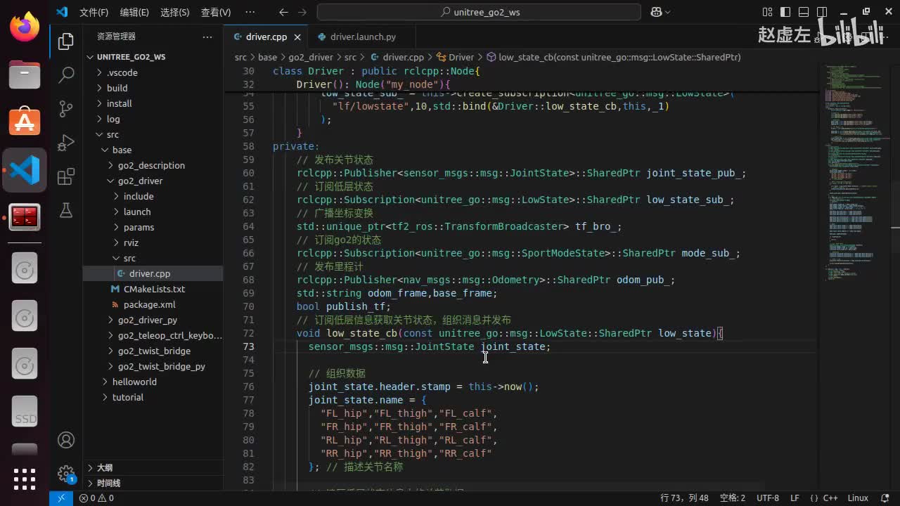This screenshot has width=900, height=506.
Task: Go back with the navigation arrow
Action: [x=283, y=12]
